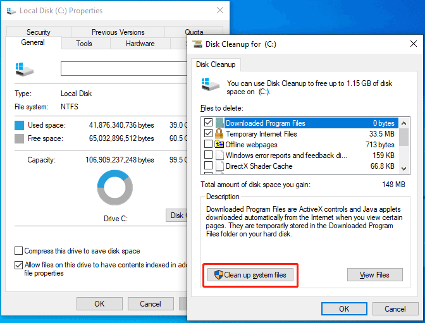Click the drive usage donut chart
425x323 pixels.
(115, 188)
